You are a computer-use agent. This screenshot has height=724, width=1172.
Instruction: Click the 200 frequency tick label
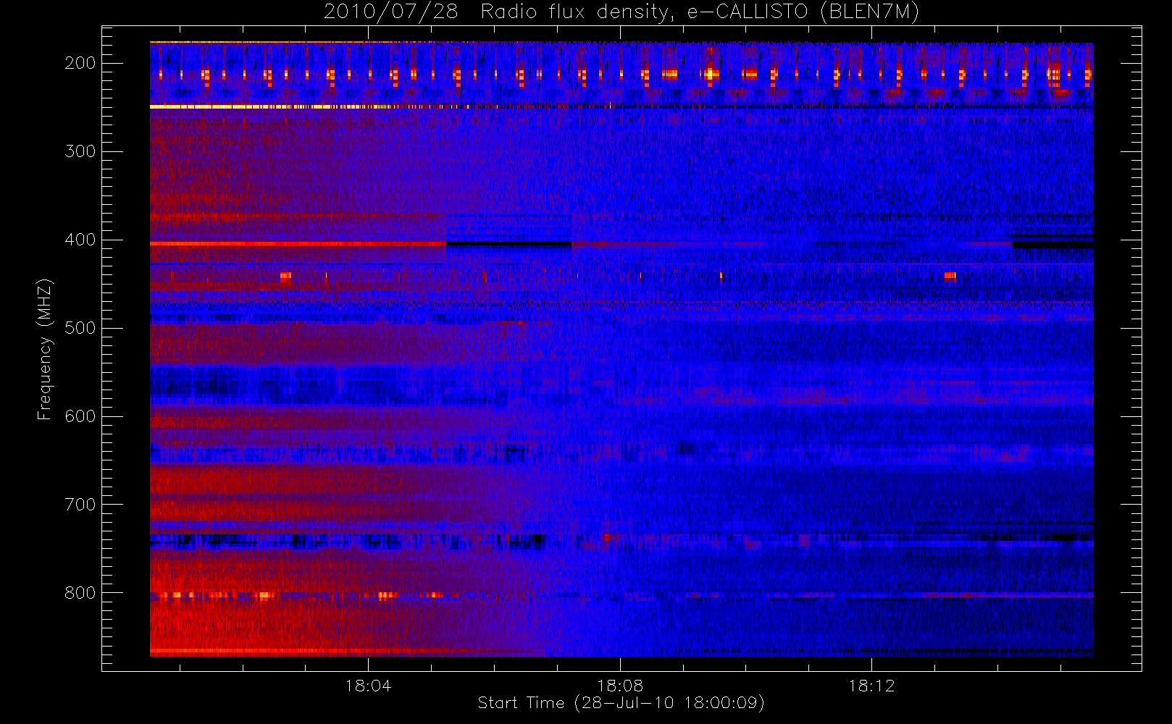[80, 63]
